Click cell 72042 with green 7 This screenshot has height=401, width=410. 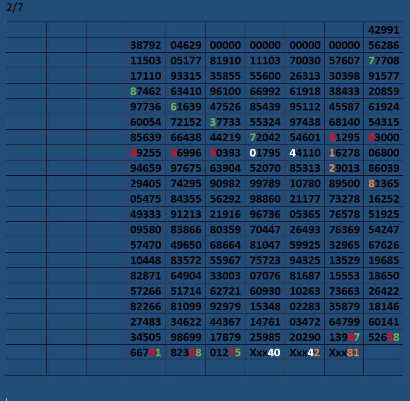point(265,137)
